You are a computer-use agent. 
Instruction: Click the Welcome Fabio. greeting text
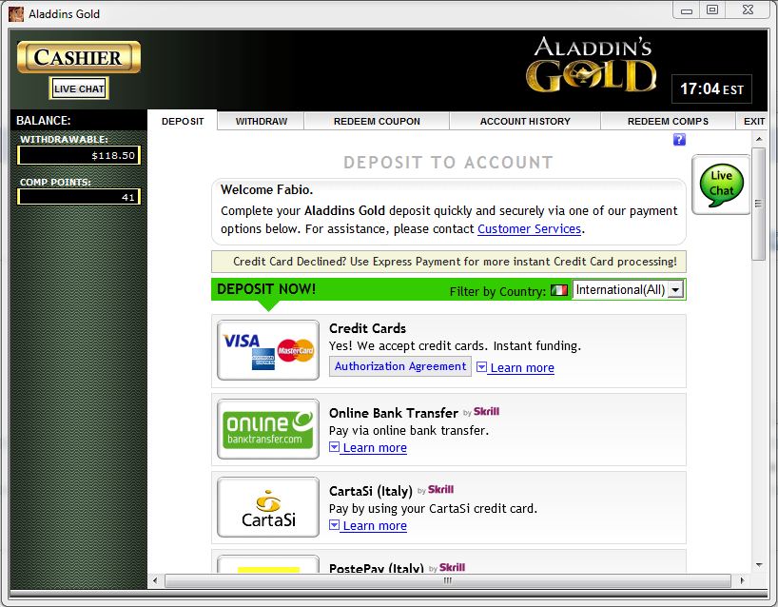tap(266, 189)
